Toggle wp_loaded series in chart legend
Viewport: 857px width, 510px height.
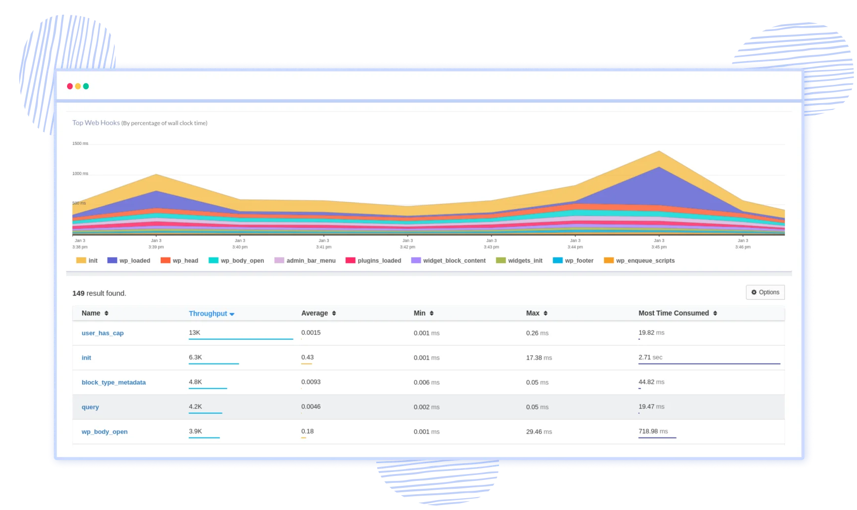(129, 260)
